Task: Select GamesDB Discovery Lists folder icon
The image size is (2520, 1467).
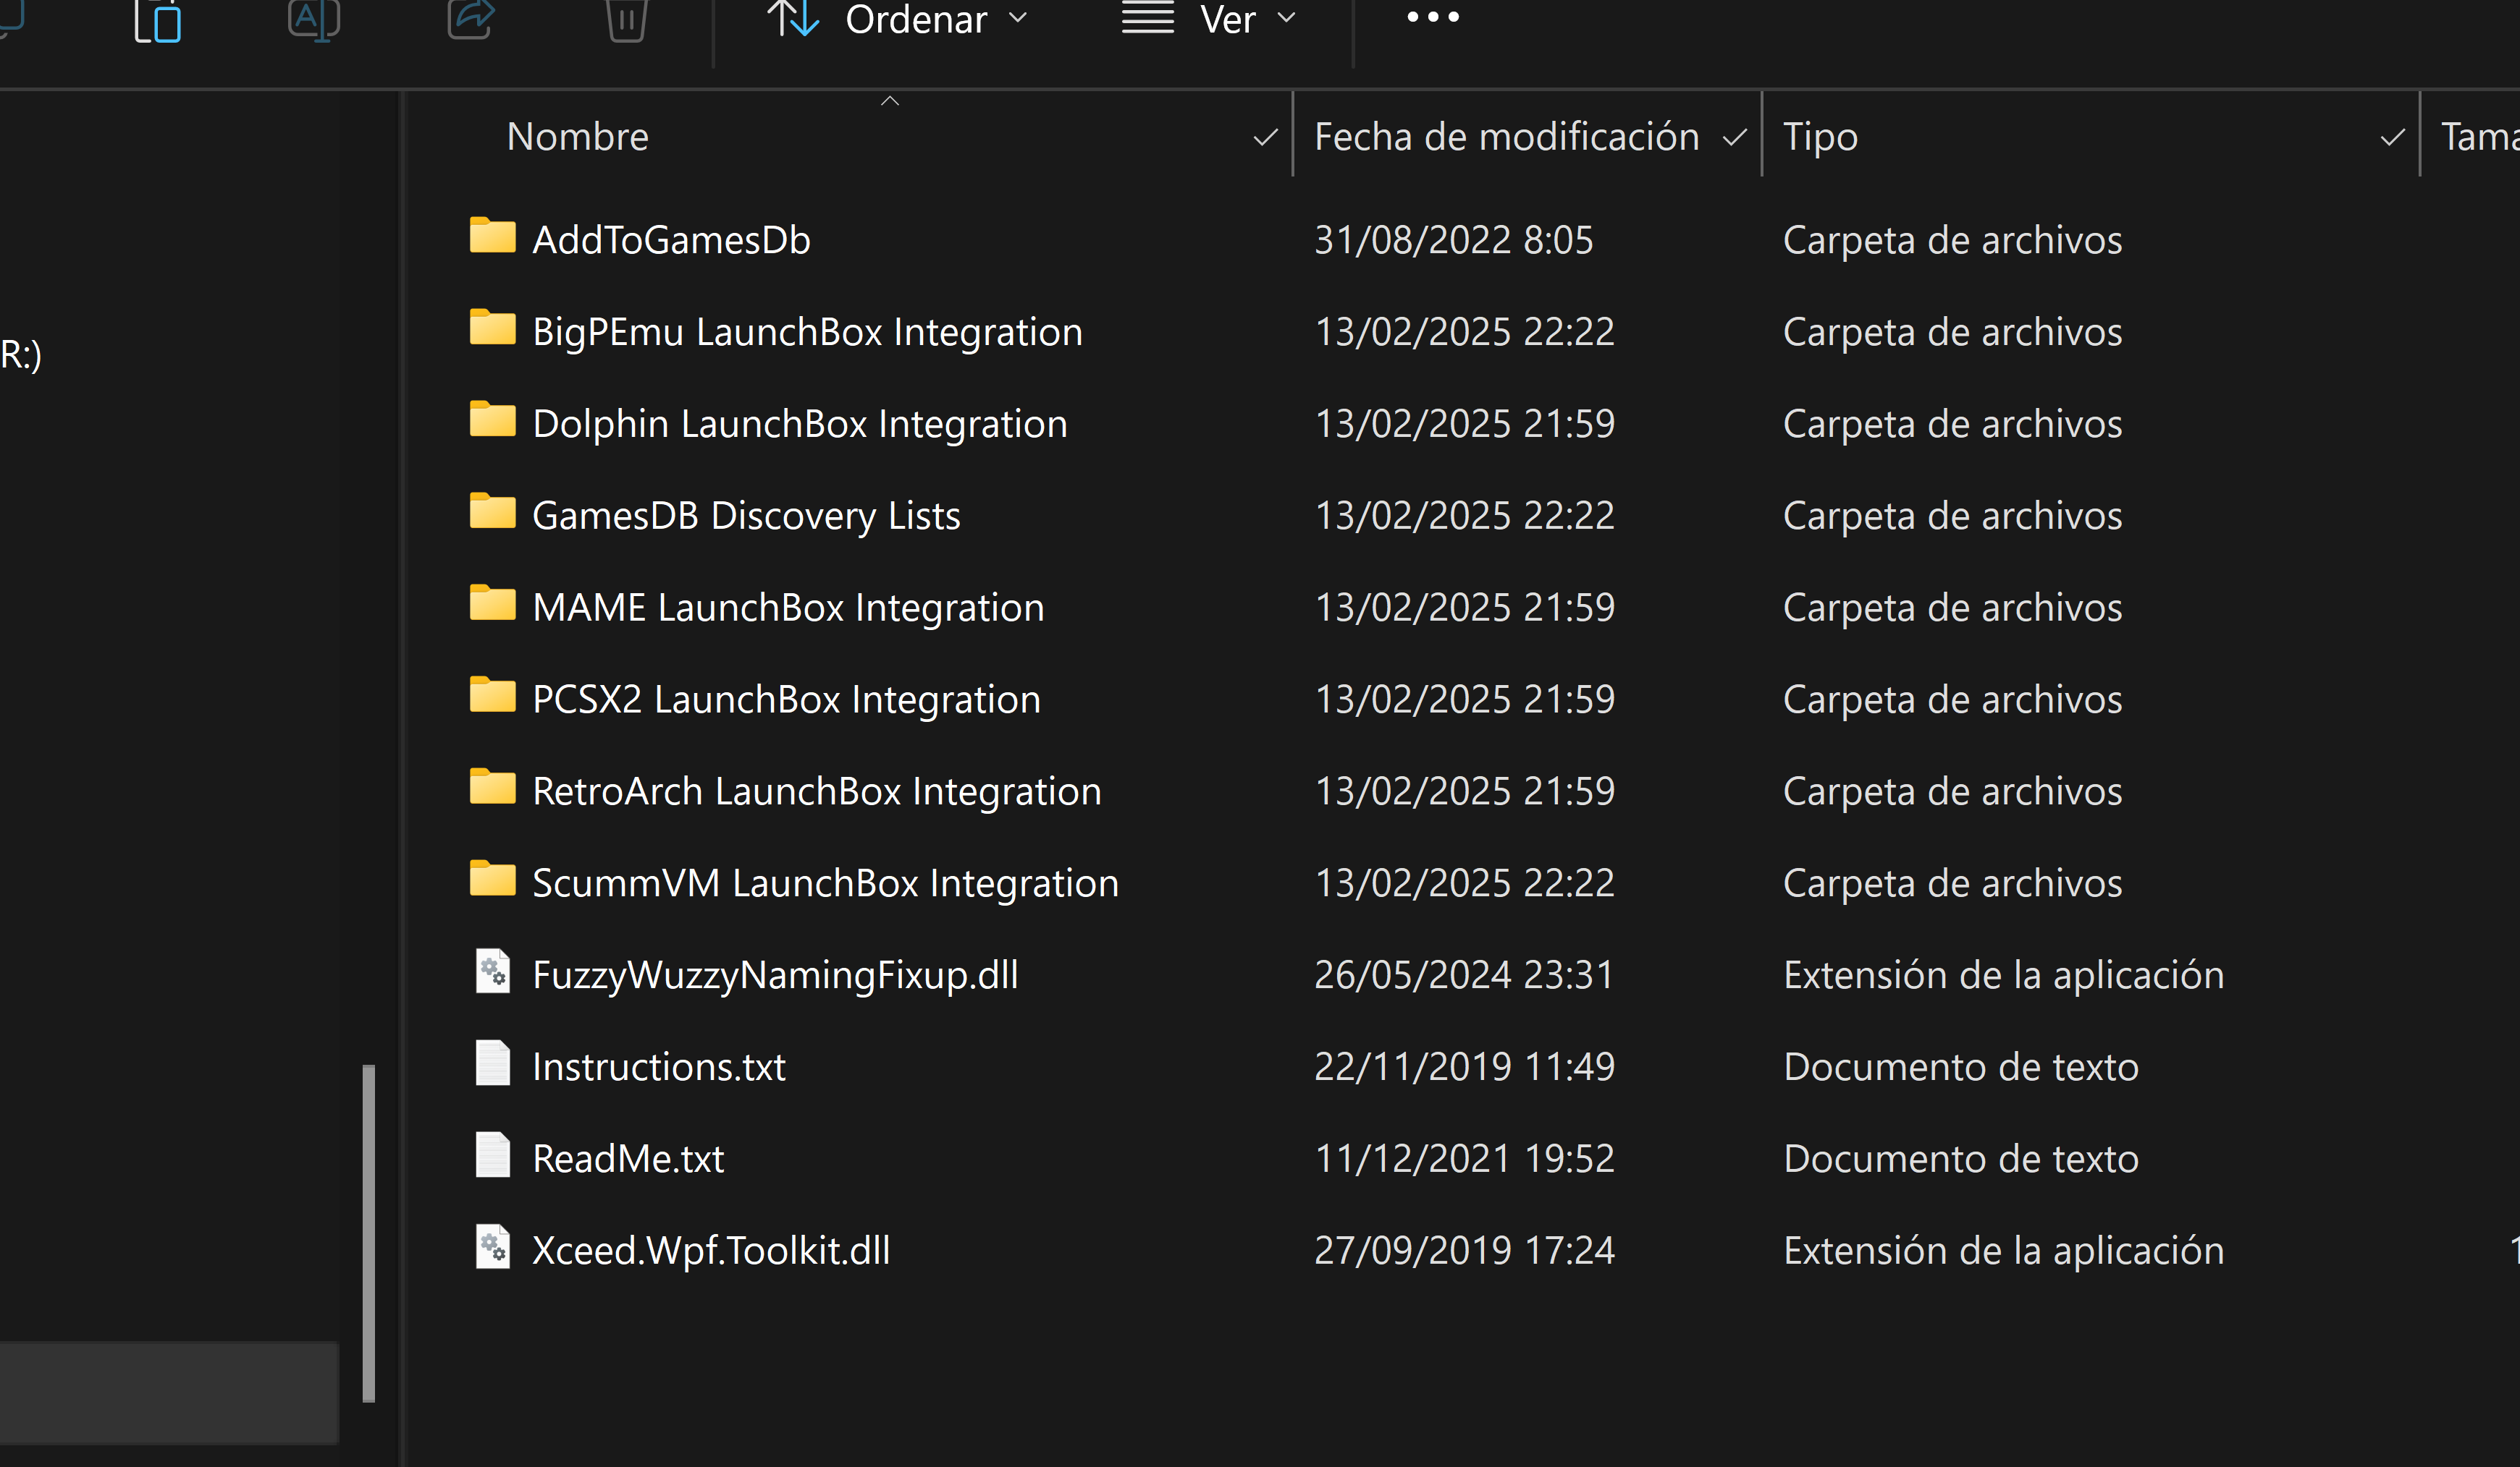Action: pos(492,511)
